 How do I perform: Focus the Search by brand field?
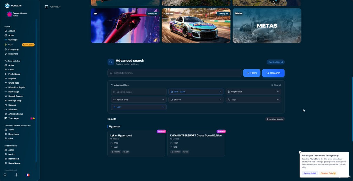coord(174,73)
